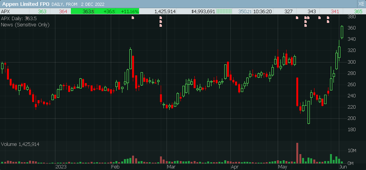Click the 1,425,914 volume cell in quote row
Viewport: 366px width, 170px height.
click(165, 12)
